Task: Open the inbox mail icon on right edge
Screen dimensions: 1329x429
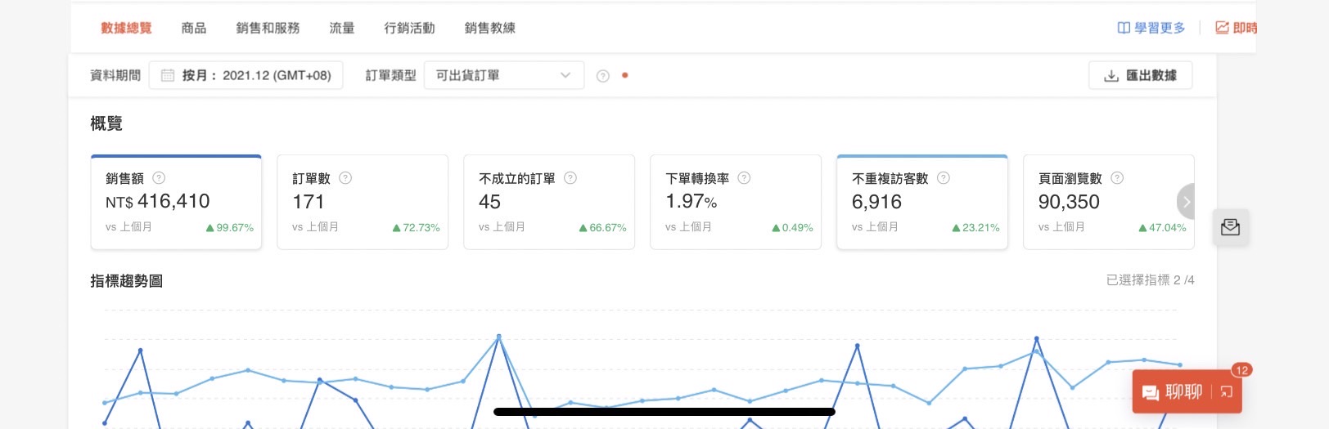Action: coord(1230,227)
